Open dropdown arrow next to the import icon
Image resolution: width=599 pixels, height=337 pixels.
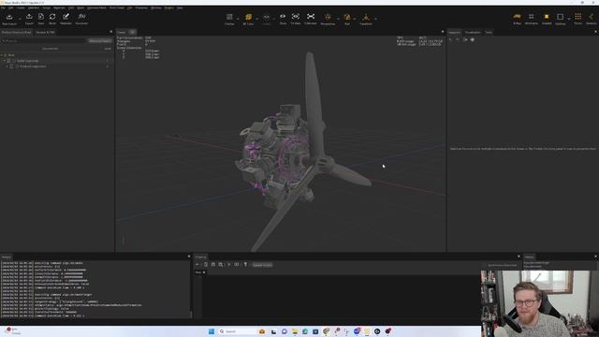[x=20, y=19]
